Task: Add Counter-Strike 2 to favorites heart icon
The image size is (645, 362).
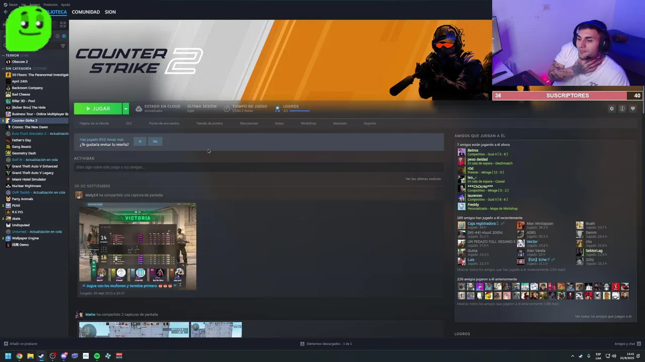Action: point(633,109)
